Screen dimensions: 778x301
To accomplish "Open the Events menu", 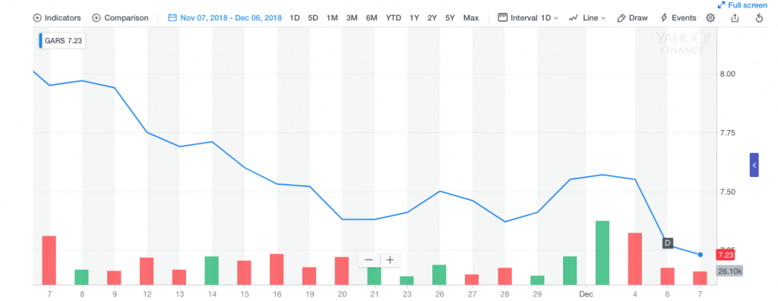I will [x=678, y=18].
